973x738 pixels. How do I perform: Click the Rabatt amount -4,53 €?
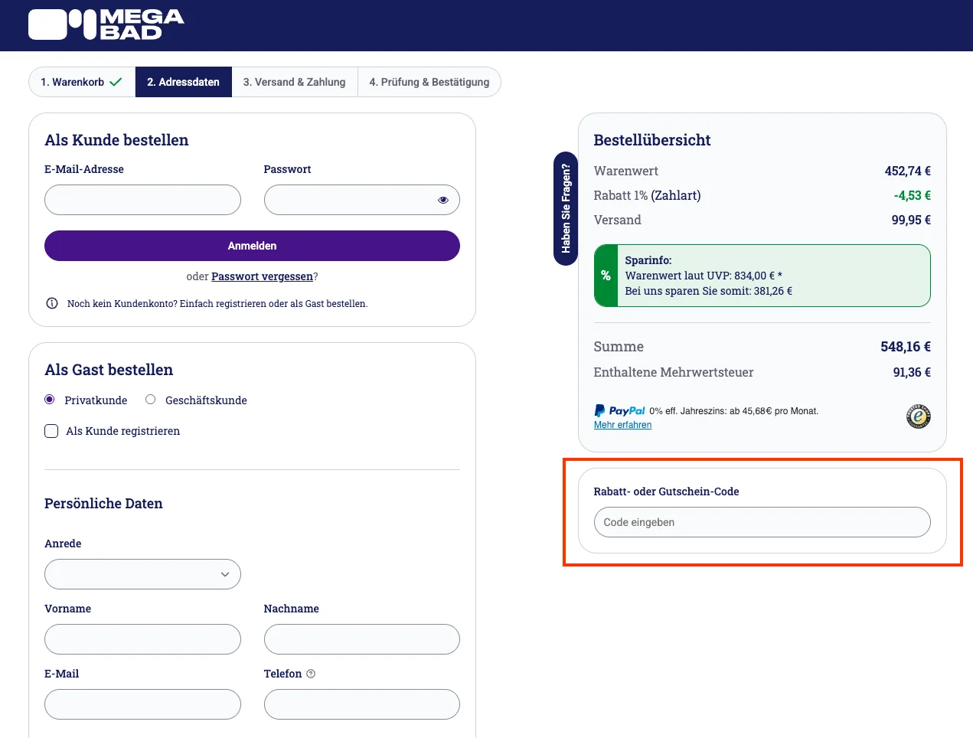[913, 195]
